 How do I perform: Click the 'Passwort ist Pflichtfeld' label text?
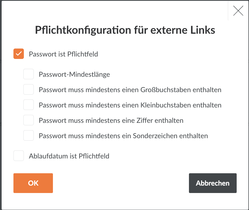(63, 54)
